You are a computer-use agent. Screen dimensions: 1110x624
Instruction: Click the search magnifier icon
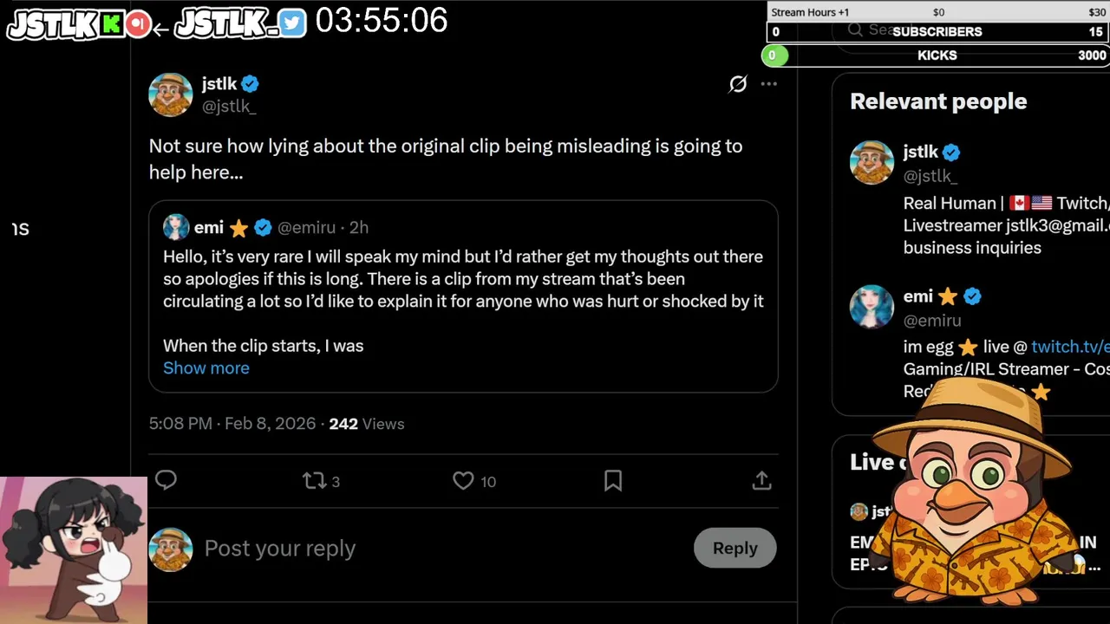(x=855, y=29)
